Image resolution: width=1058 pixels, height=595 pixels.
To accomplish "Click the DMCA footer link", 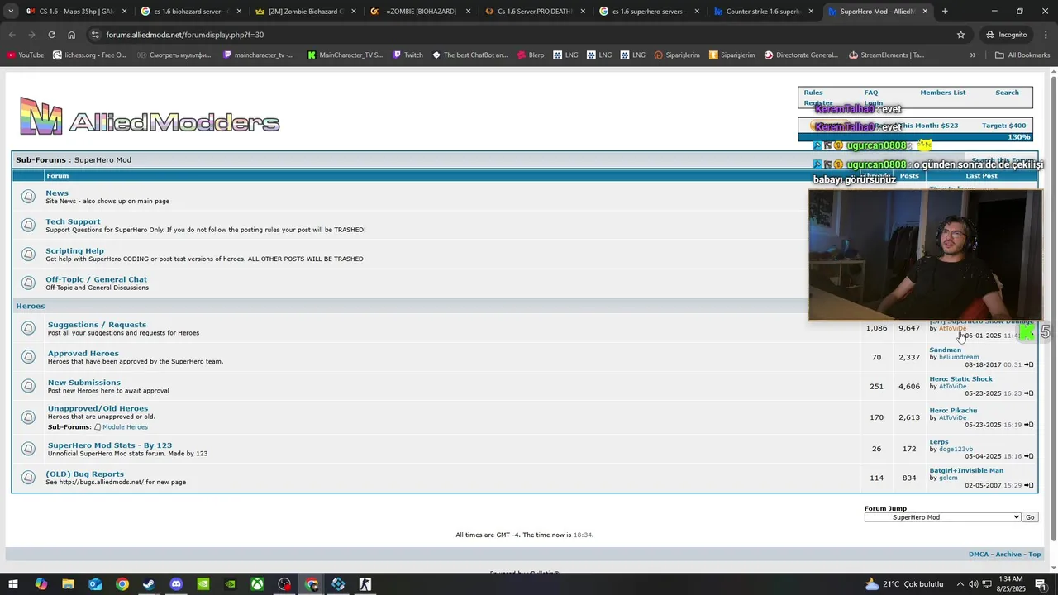I will (x=978, y=555).
